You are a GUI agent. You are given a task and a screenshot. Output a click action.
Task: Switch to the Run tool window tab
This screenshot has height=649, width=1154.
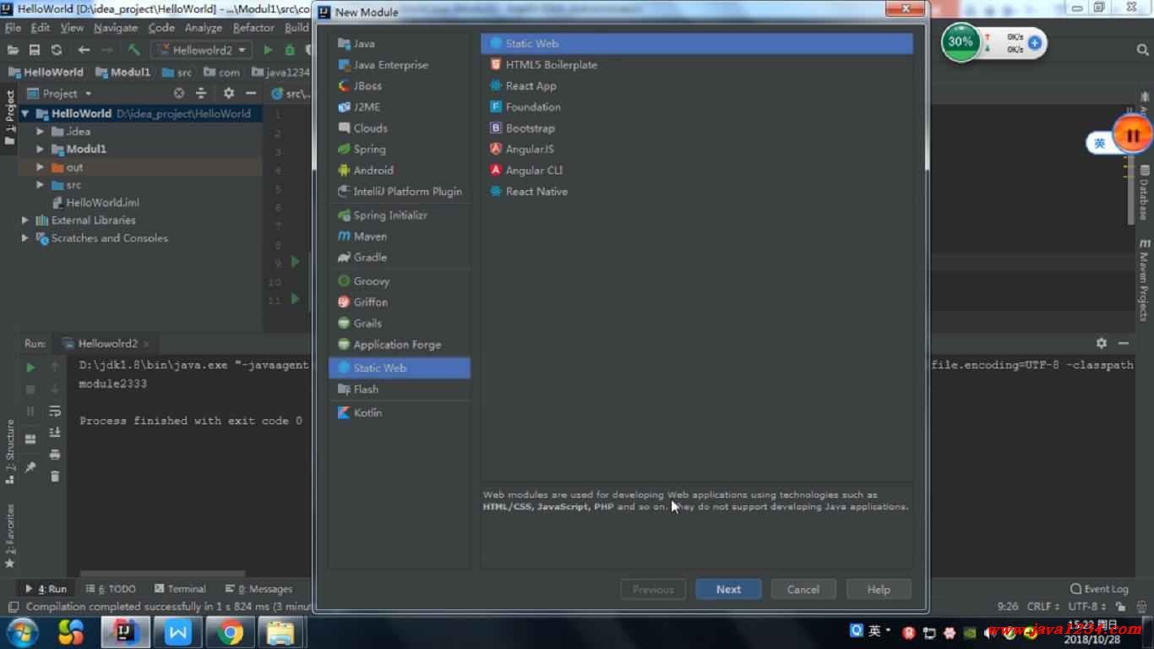46,589
